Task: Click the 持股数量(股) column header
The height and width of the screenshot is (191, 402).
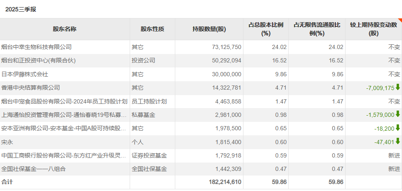Action: pos(209,29)
